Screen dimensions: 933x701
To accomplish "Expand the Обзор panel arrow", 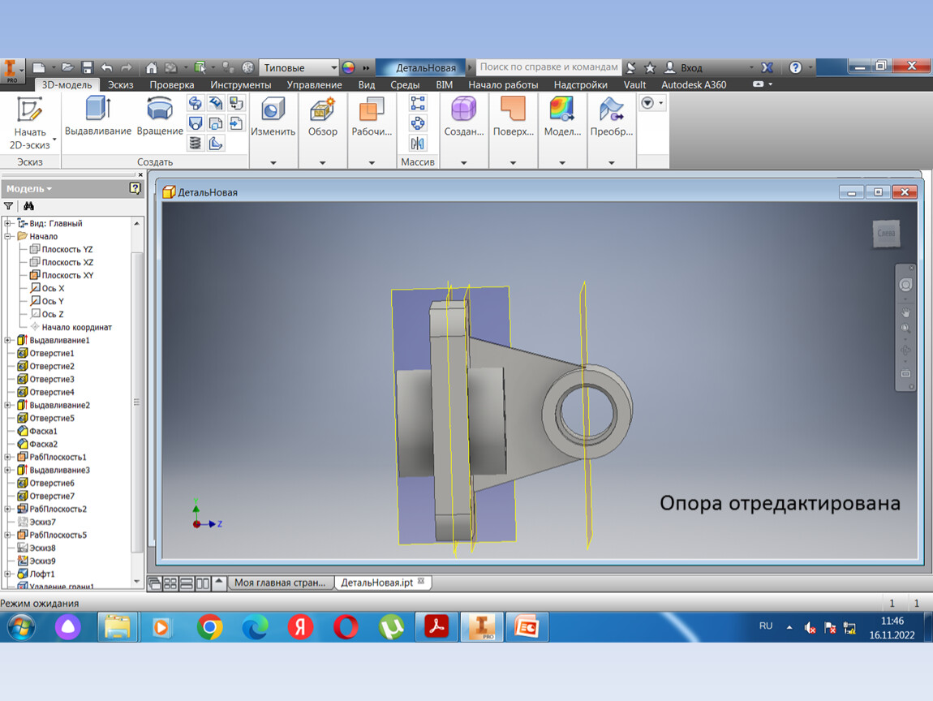I will [x=323, y=162].
